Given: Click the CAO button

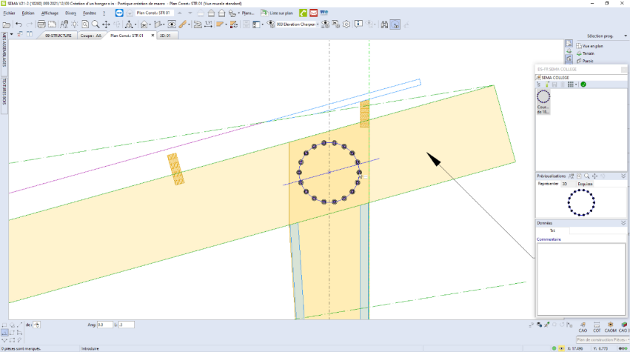Looking at the screenshot, I should coord(583,327).
